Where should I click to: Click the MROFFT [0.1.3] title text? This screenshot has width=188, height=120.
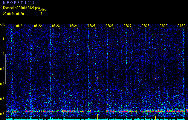click(x=20, y=2)
